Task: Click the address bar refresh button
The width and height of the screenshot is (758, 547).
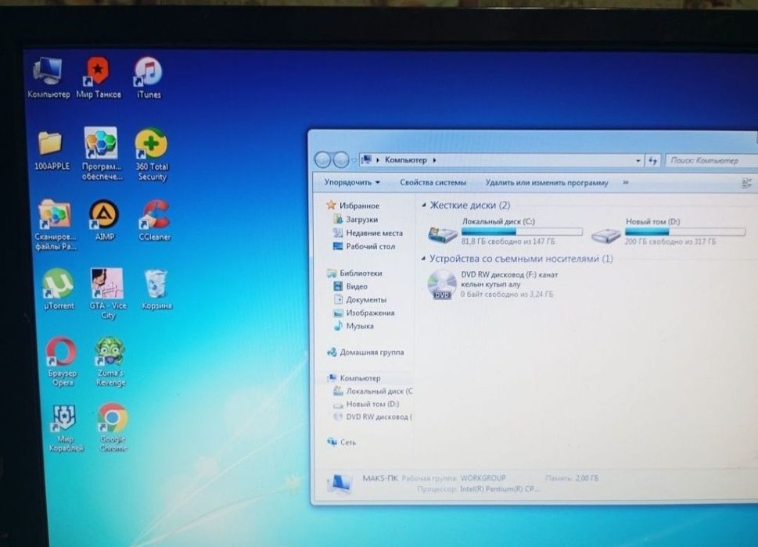Action: [x=652, y=160]
